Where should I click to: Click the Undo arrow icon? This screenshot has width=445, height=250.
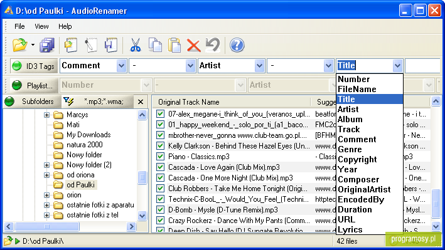(x=213, y=45)
